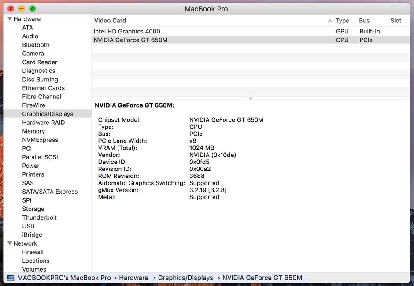Open Locations under Network

(x=36, y=261)
